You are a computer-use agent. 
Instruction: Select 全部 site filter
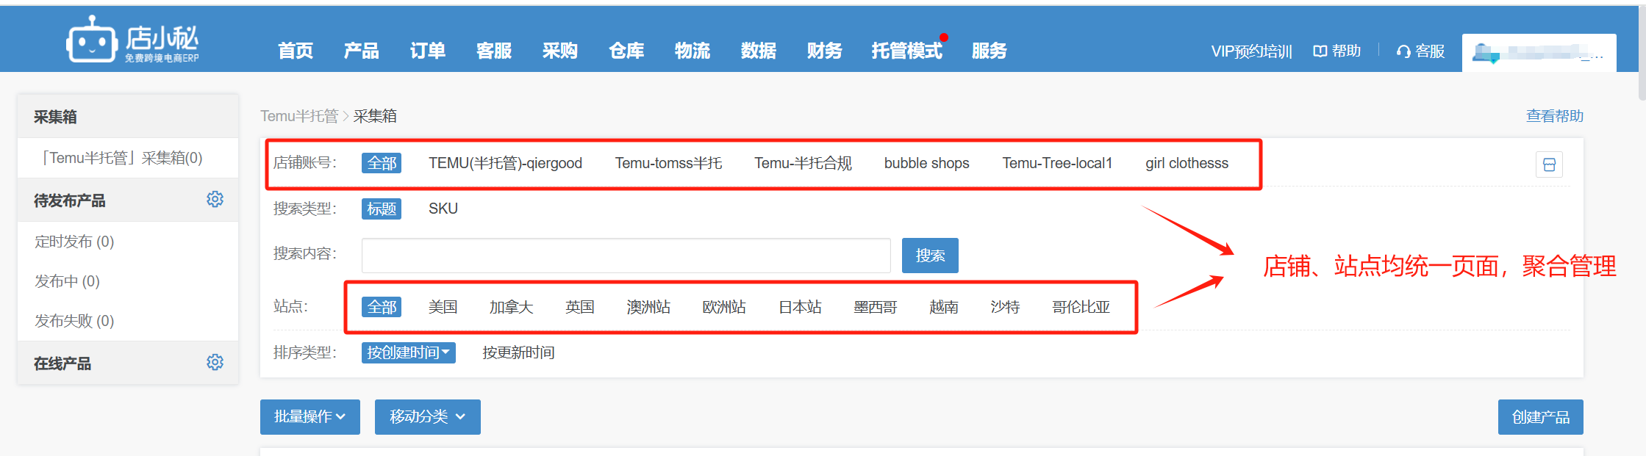coord(382,307)
